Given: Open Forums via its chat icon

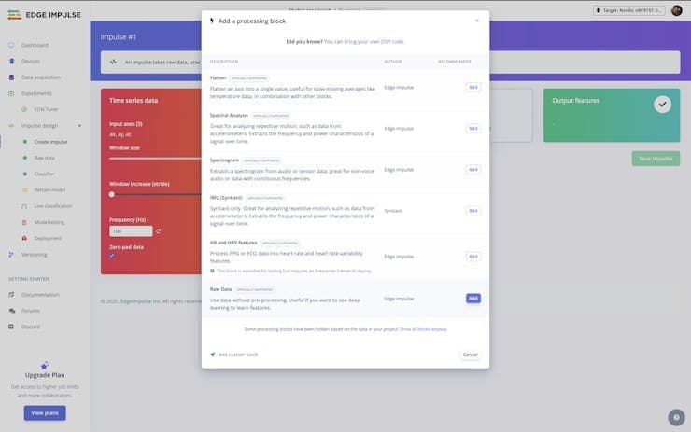Looking at the screenshot, I should click(11, 311).
